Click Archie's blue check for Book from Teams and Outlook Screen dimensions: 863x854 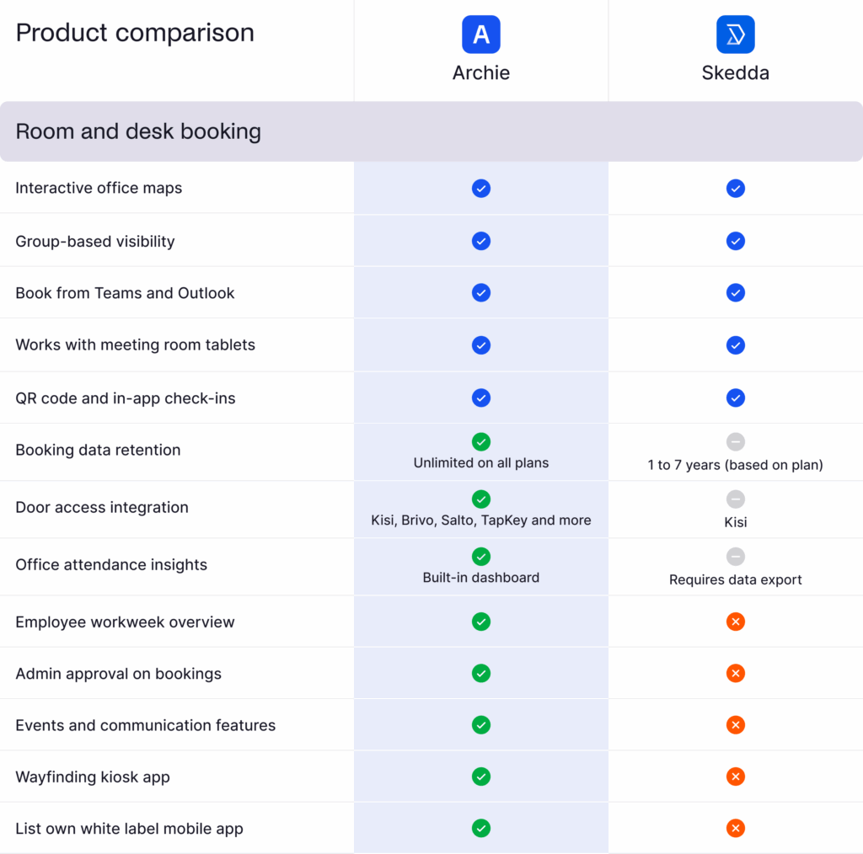pos(481,292)
